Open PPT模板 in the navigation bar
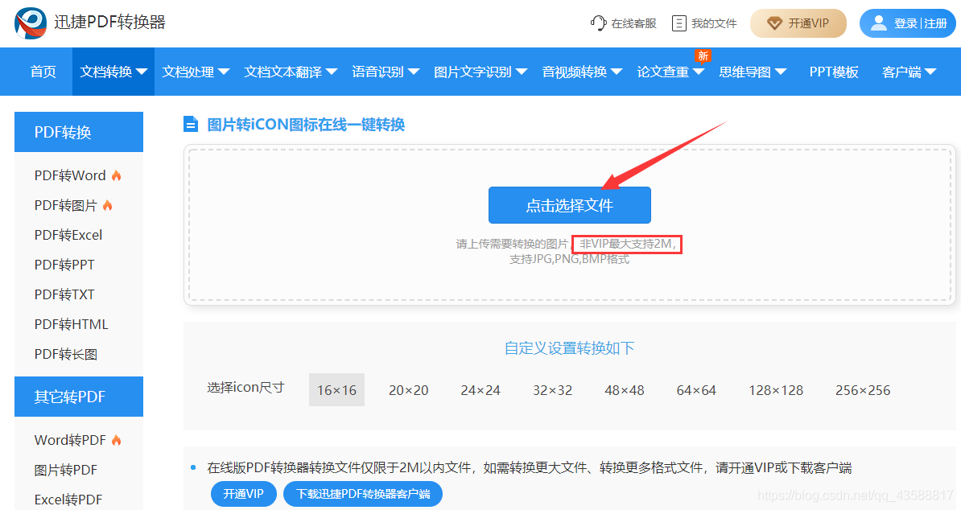The image size is (961, 510). tap(834, 72)
